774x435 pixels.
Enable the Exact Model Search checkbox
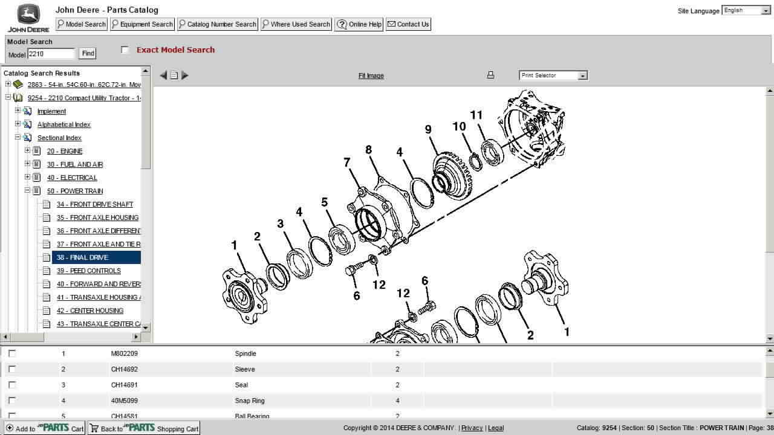click(125, 50)
